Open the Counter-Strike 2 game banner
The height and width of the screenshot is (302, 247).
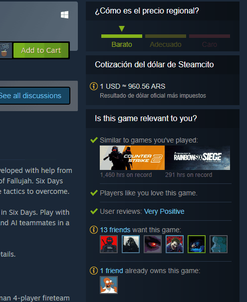point(132,158)
